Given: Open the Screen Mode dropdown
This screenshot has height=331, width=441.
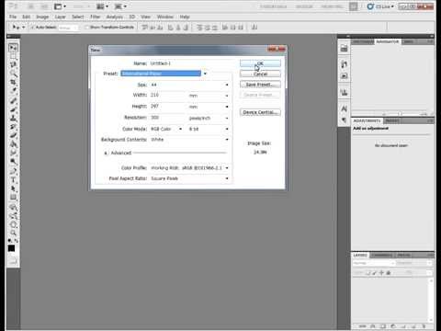Looking at the screenshot, I should 120,6.
